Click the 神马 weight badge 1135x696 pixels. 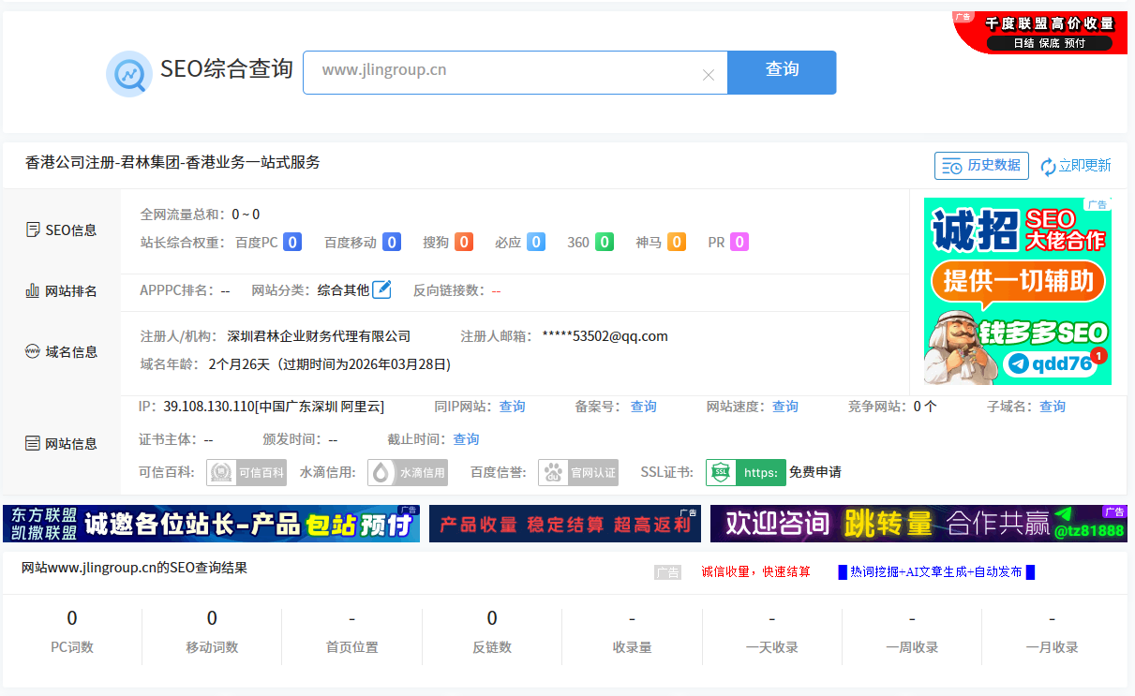[676, 243]
